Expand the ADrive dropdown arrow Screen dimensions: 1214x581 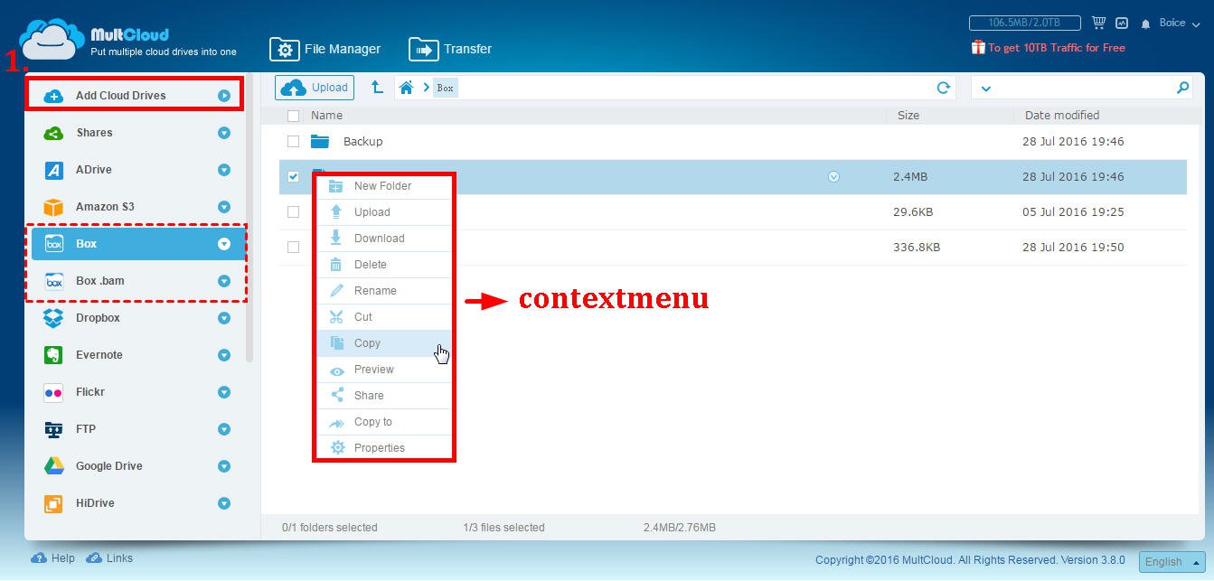tap(224, 170)
